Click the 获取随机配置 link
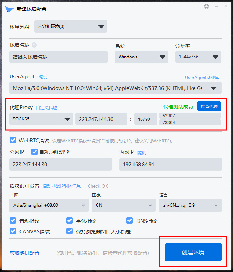233x272 pixels. coord(24,253)
